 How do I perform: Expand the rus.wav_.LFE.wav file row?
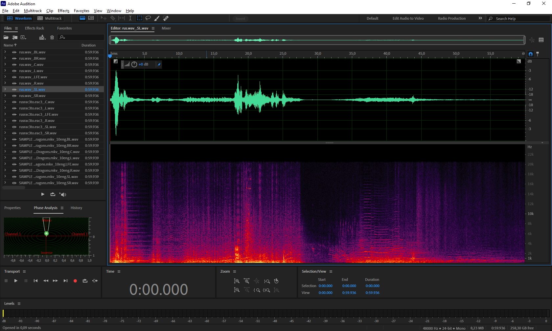[5, 77]
